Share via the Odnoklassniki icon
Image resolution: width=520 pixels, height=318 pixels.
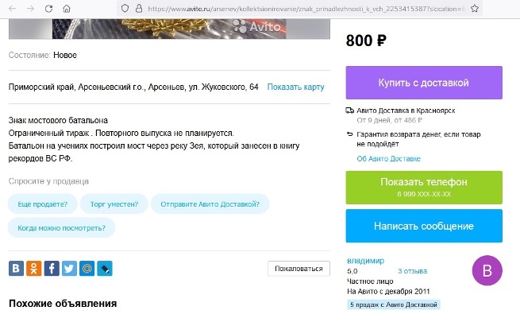click(33, 268)
